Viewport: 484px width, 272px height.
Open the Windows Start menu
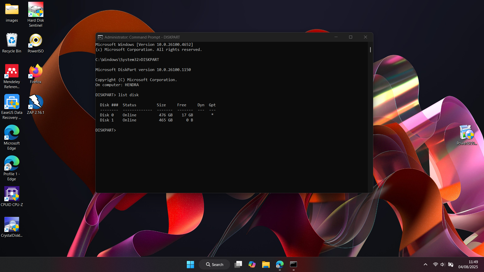point(190,264)
